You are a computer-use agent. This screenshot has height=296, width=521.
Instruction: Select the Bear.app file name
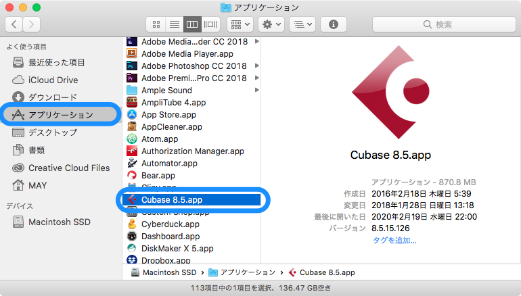pos(158,176)
